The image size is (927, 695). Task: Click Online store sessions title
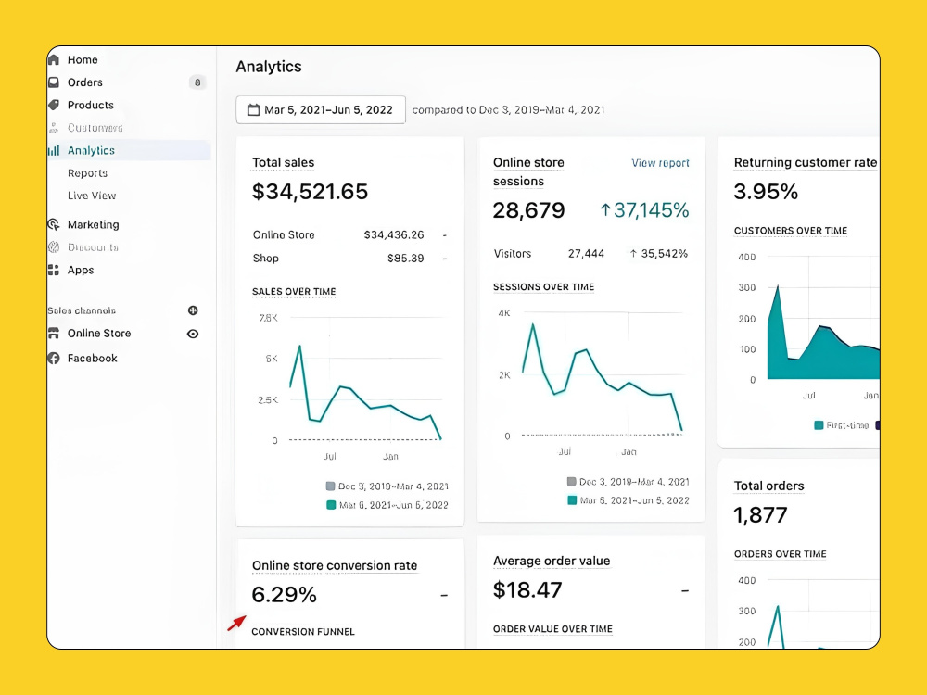pyautogui.click(x=528, y=172)
